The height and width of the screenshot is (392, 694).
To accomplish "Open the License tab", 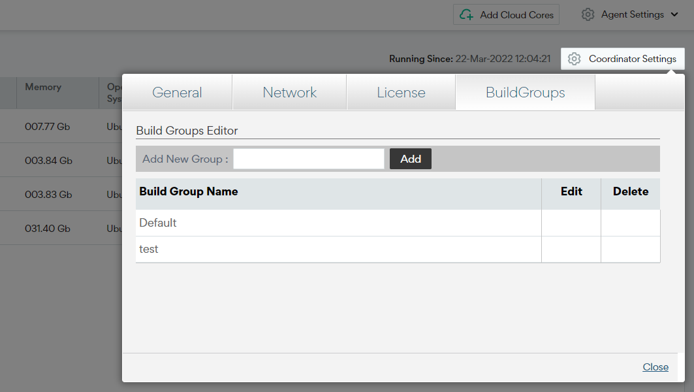I will click(x=401, y=93).
